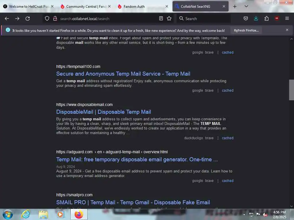Screen dimensions: 294x220
Task: Toggle reader view icon in address bar
Action: pos(161,18)
